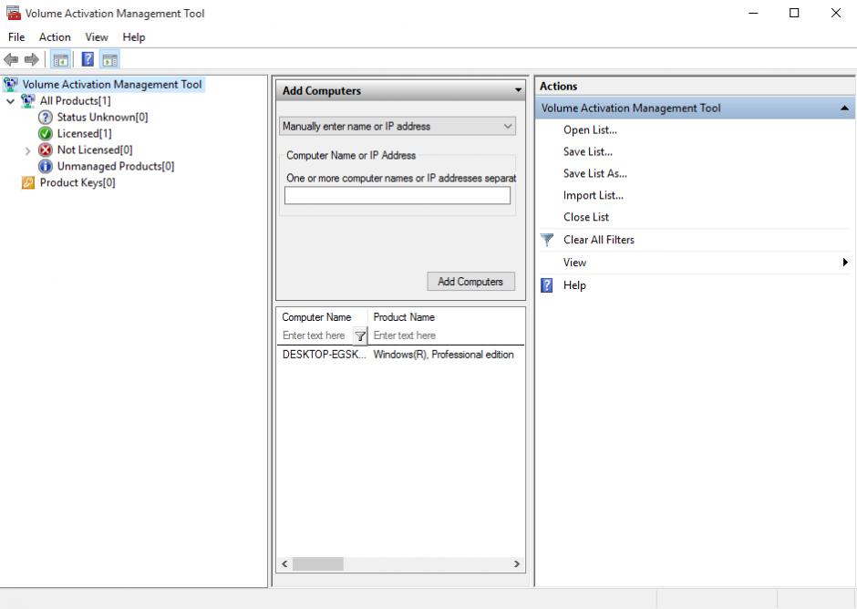Click the Computer Name filter funnel icon
This screenshot has height=609, width=857.
click(x=360, y=335)
